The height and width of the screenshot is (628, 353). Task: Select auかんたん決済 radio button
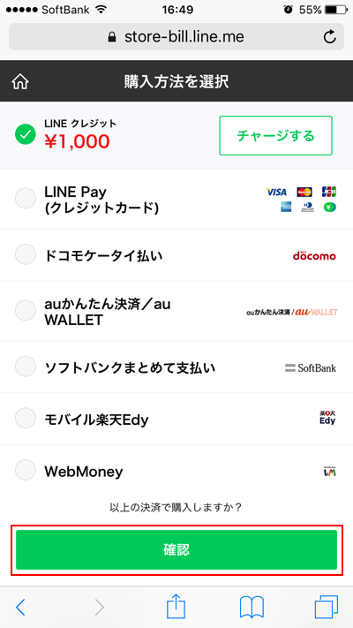point(26,310)
